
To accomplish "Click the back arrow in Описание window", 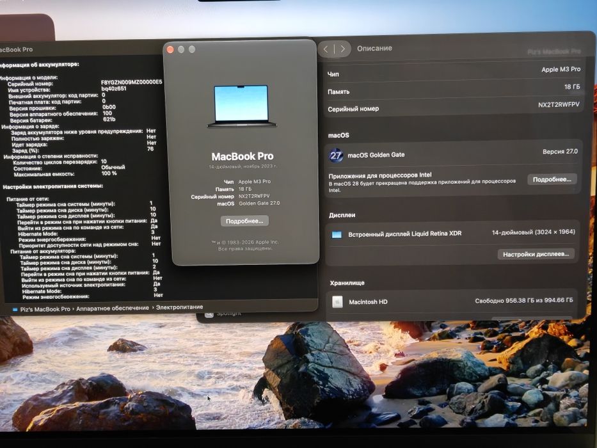I will 326,49.
